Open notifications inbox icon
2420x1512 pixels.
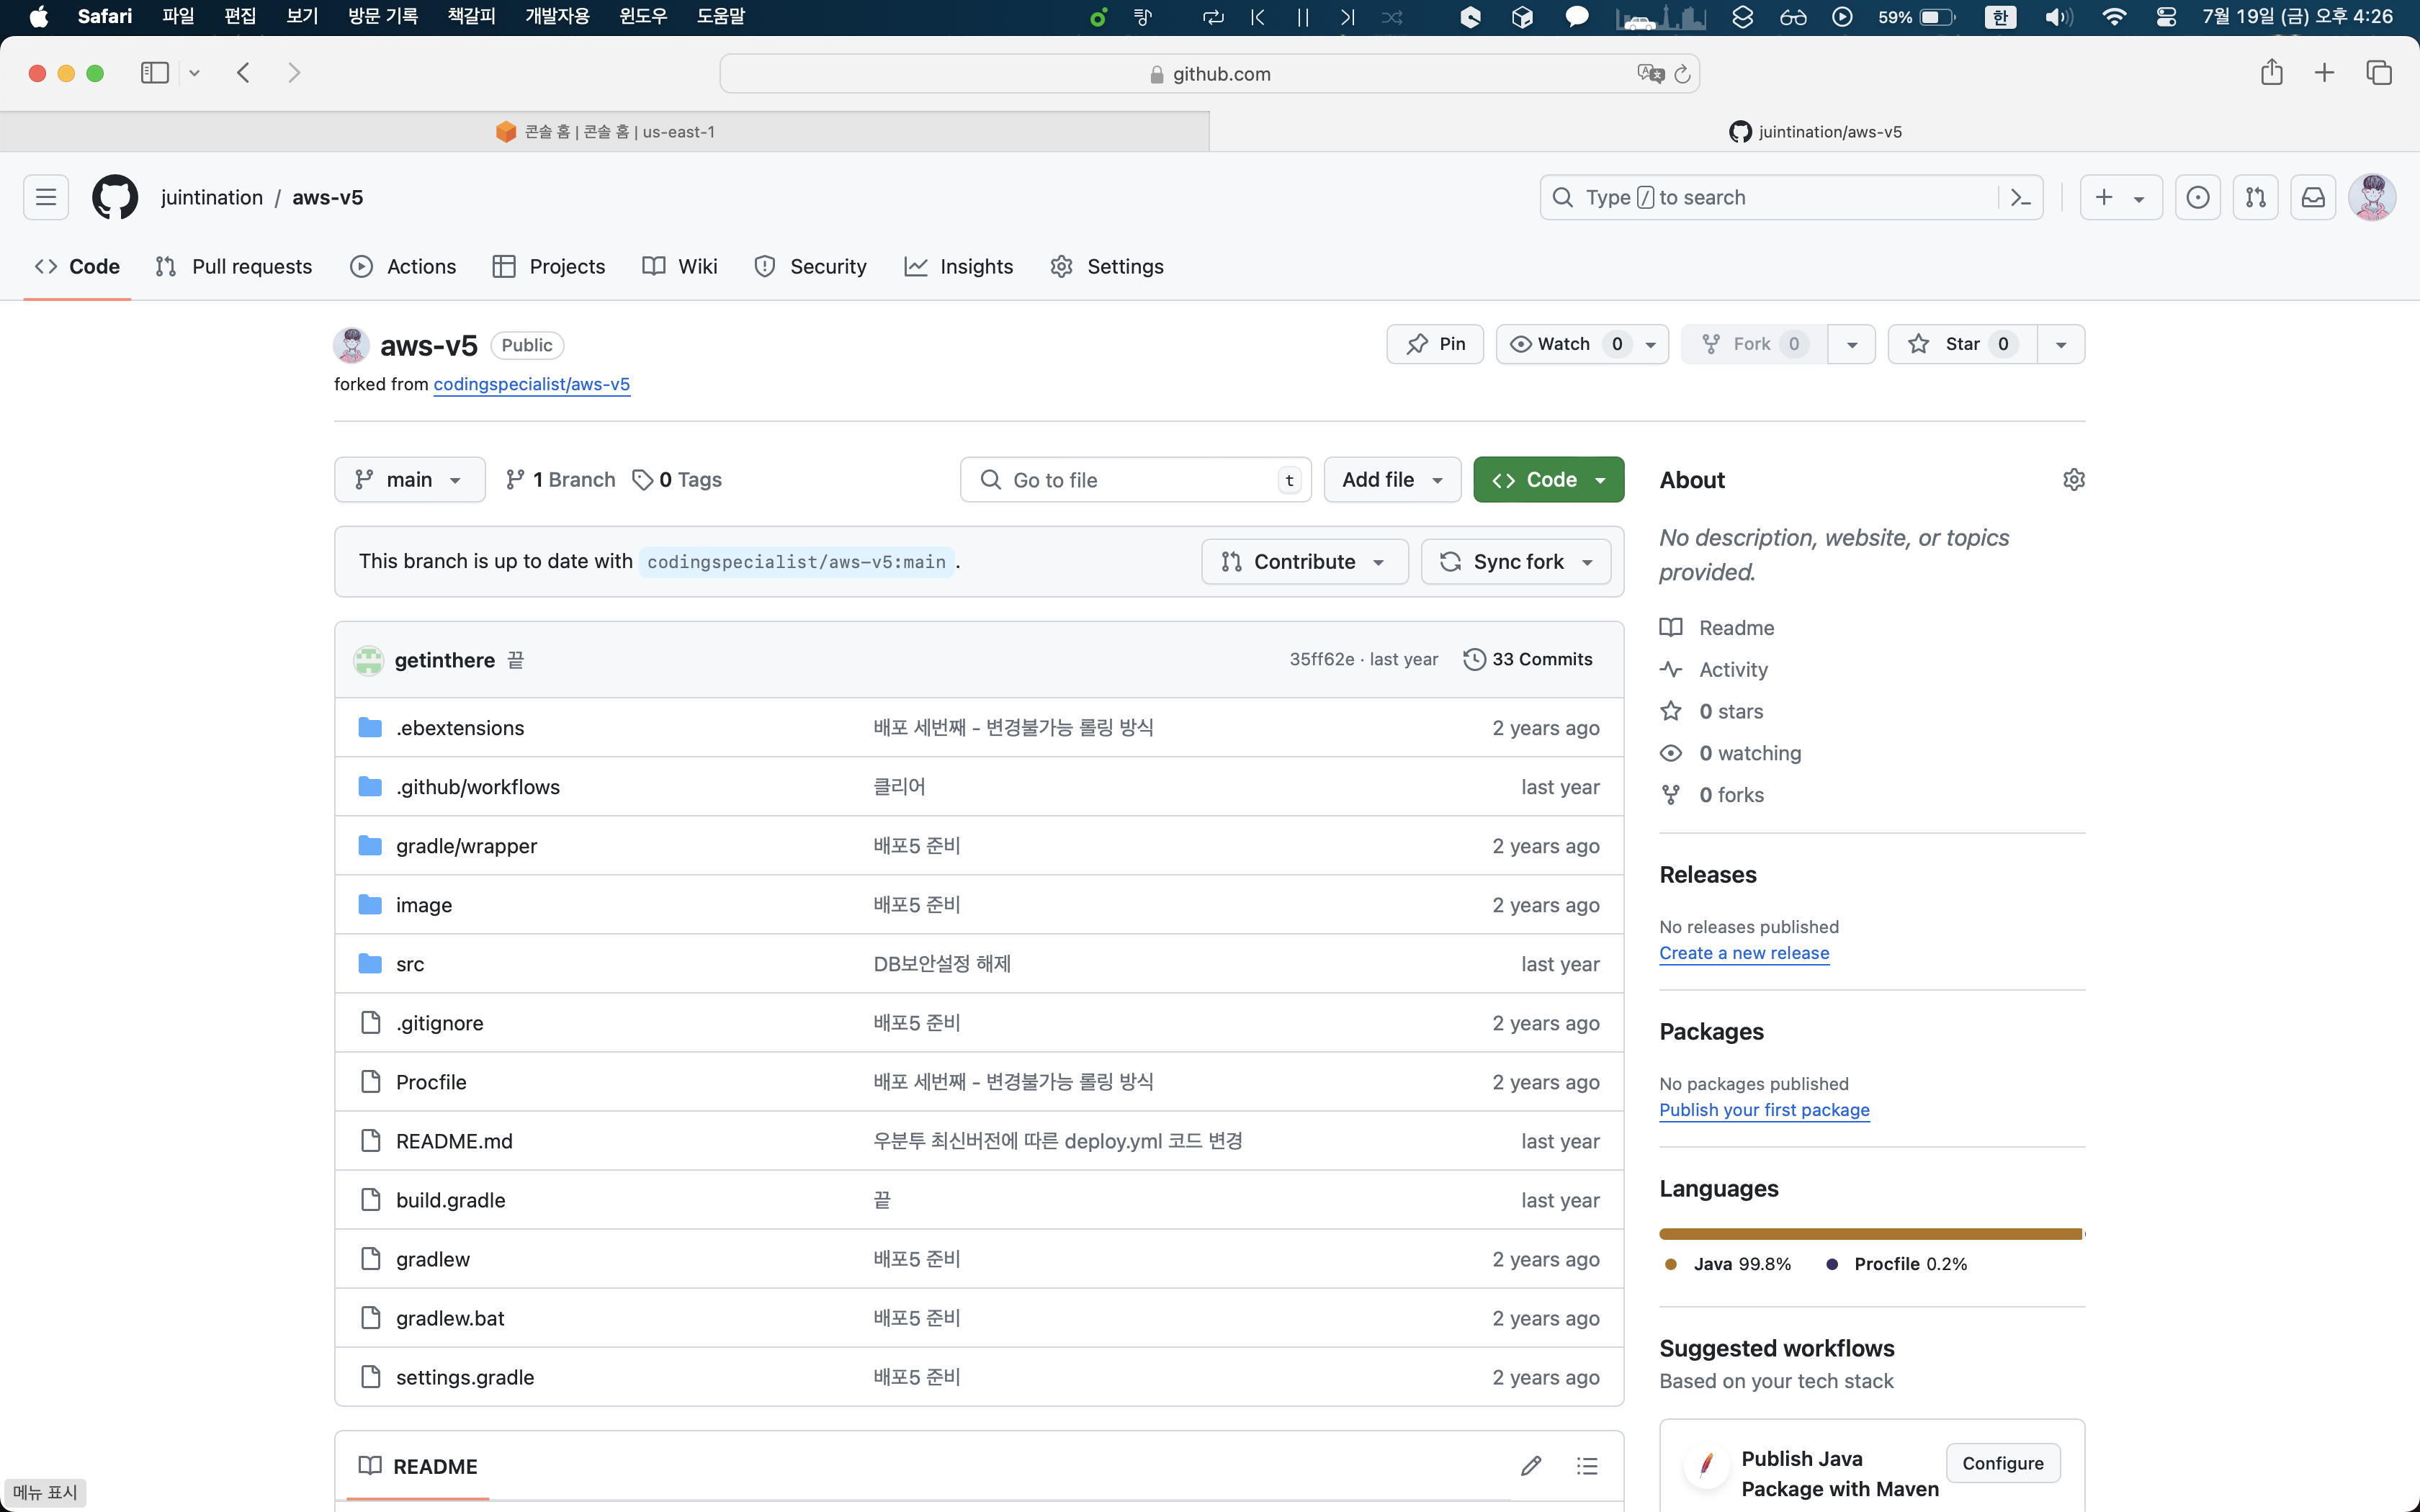coord(2313,197)
